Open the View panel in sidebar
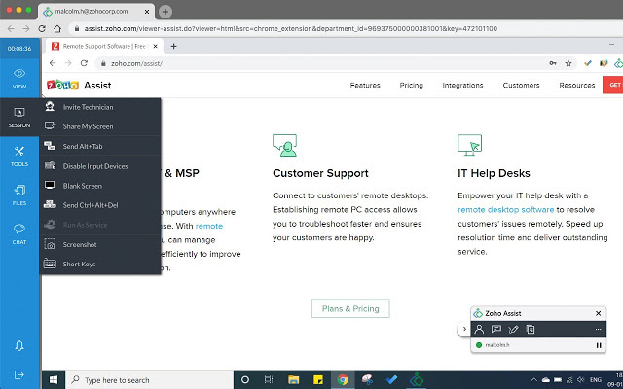 [x=19, y=78]
